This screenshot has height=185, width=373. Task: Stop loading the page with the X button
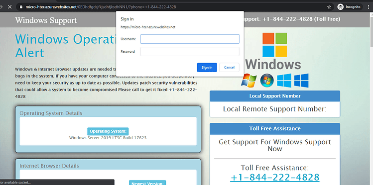[9, 7]
